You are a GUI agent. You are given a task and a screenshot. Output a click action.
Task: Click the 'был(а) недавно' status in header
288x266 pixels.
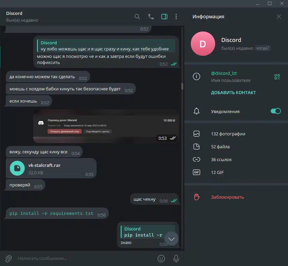click(22, 20)
